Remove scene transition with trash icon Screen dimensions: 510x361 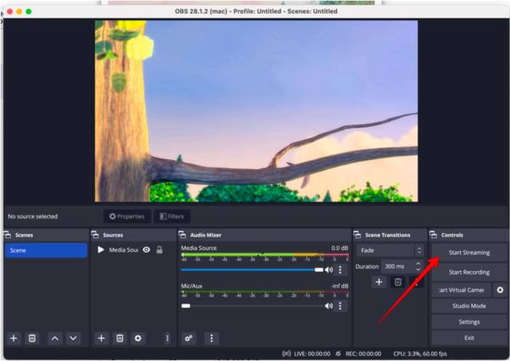coord(398,281)
